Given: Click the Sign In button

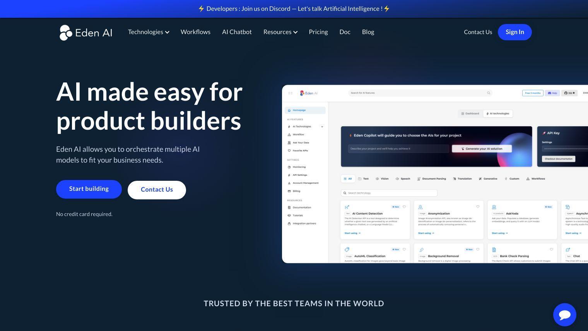Looking at the screenshot, I should coord(515,32).
